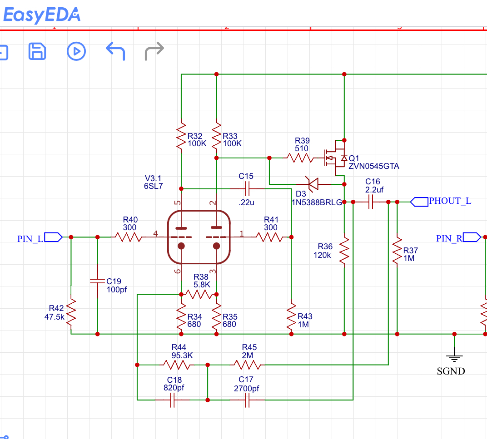The width and height of the screenshot is (487, 439).
Task: Select resistor R35 680 symbol
Action: click(217, 317)
